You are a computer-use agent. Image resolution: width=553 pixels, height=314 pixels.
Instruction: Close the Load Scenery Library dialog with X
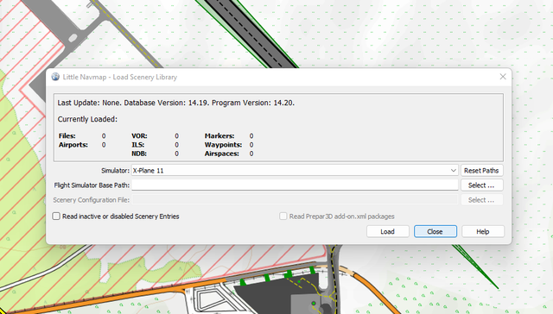(503, 77)
